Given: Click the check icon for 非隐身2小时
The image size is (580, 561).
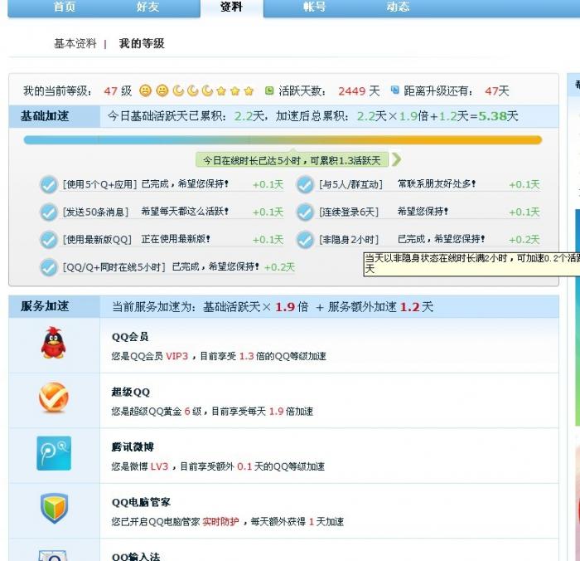Looking at the screenshot, I should point(305,240).
